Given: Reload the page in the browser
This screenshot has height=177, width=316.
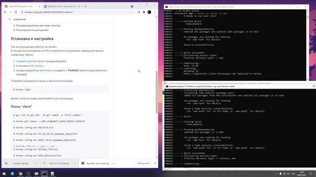Looking at the screenshot, I should tap(15, 12).
